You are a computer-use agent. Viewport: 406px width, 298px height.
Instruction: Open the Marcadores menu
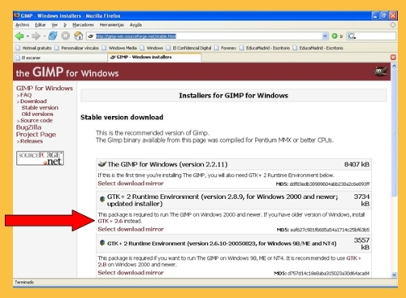tap(83, 25)
